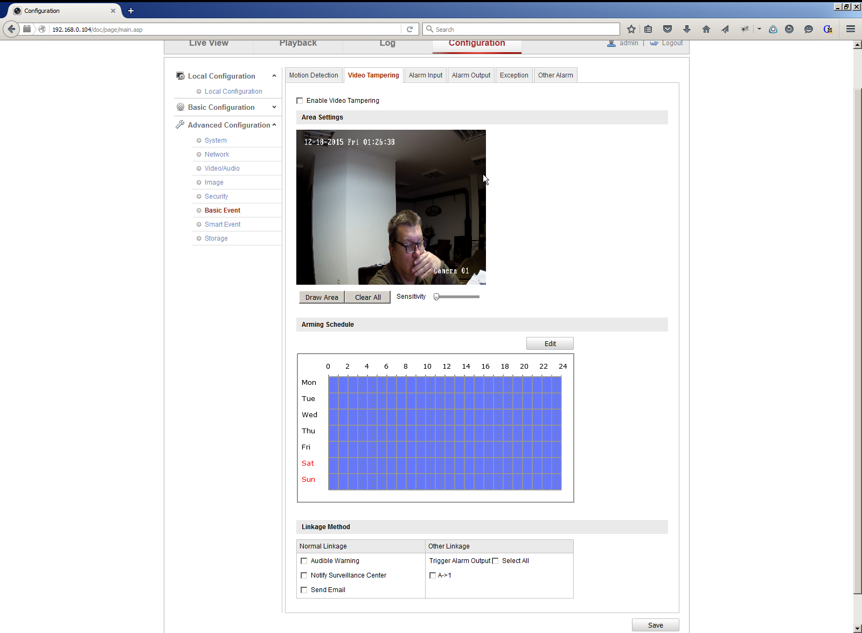Edit the arming schedule

550,343
